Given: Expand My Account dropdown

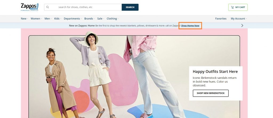Looking at the screenshot, I should [238, 19].
